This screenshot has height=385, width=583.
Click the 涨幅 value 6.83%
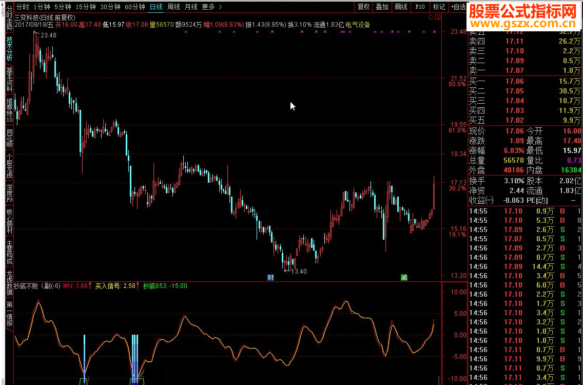(514, 150)
